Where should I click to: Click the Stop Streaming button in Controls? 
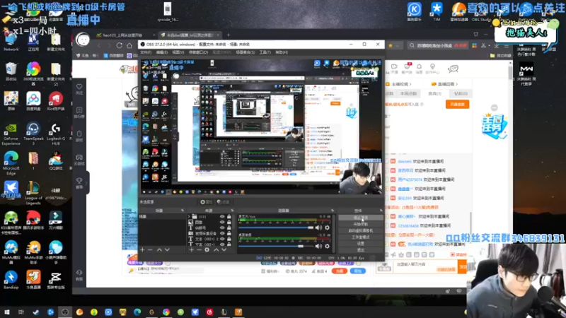(x=360, y=218)
